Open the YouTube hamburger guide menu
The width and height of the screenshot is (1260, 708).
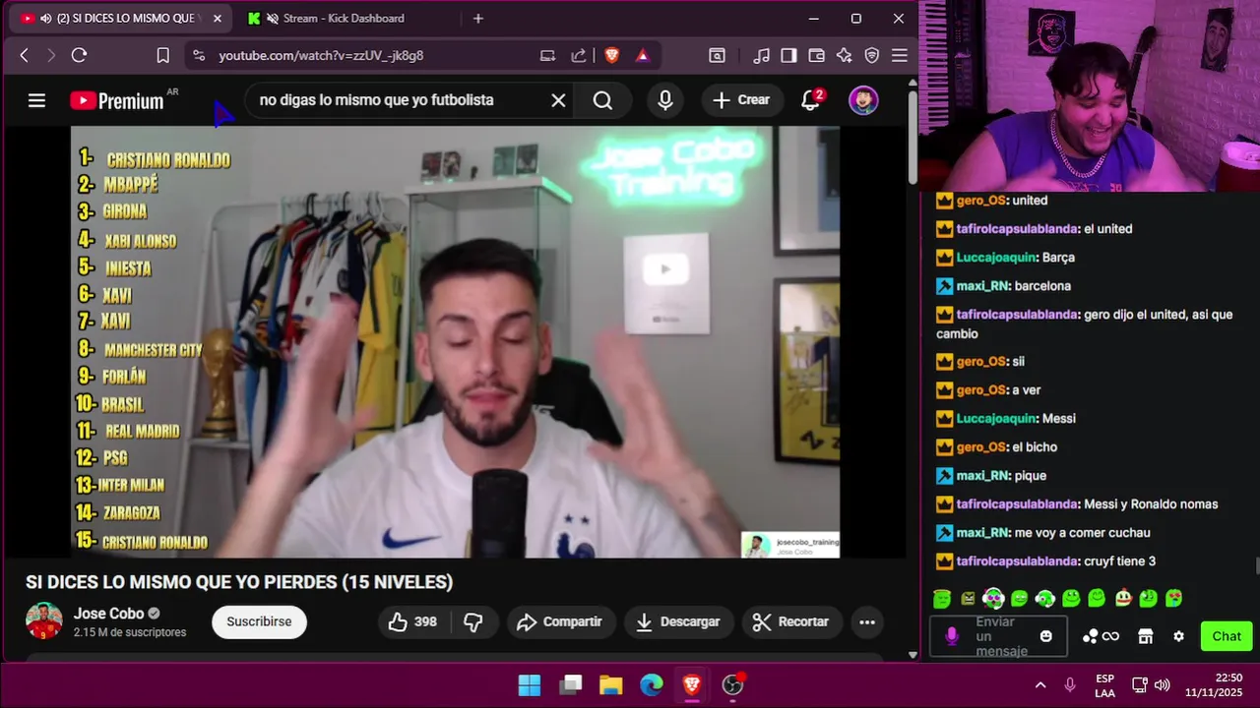36,100
